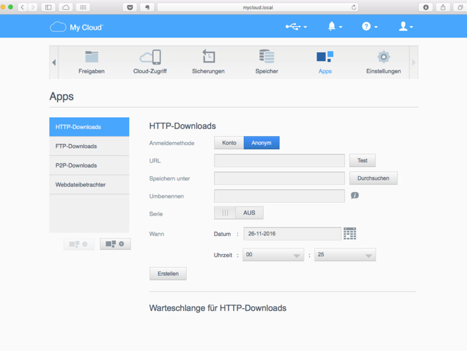Click the Umbenennen info icon
The height and width of the screenshot is (351, 467).
click(x=355, y=196)
